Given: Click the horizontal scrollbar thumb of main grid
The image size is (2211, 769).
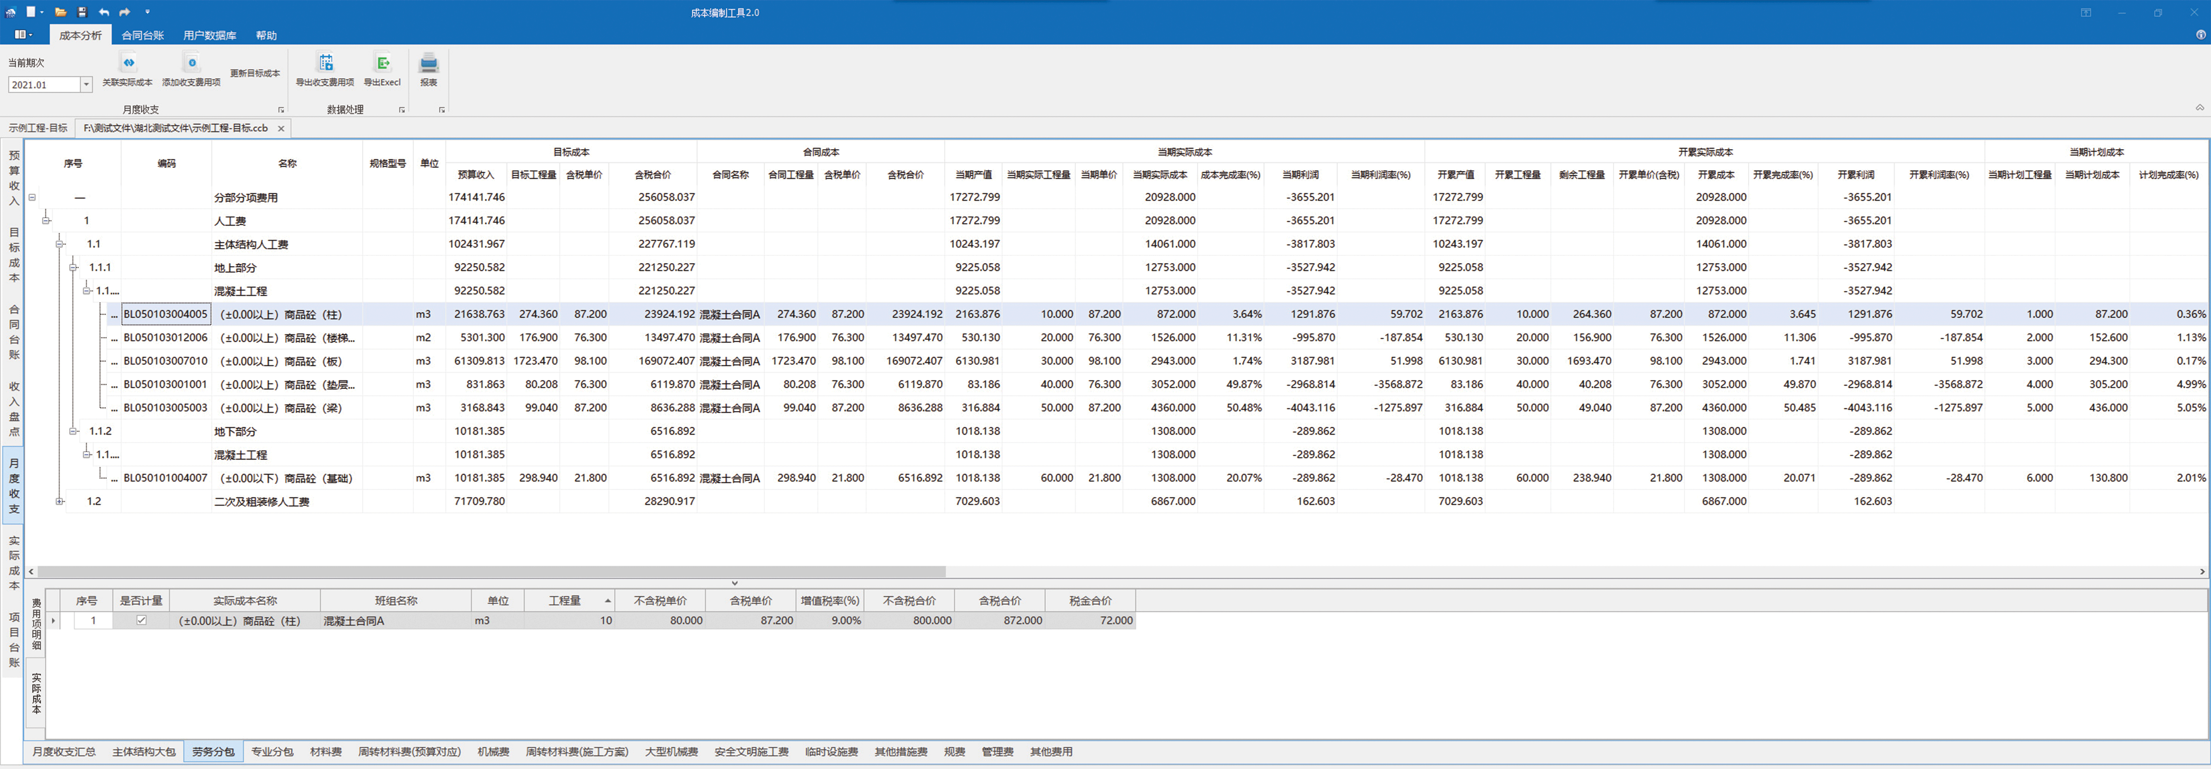Looking at the screenshot, I should (x=491, y=571).
